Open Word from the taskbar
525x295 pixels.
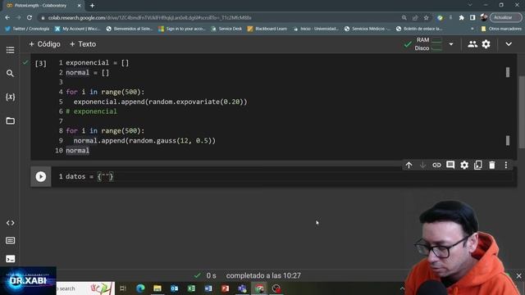[x=208, y=288]
